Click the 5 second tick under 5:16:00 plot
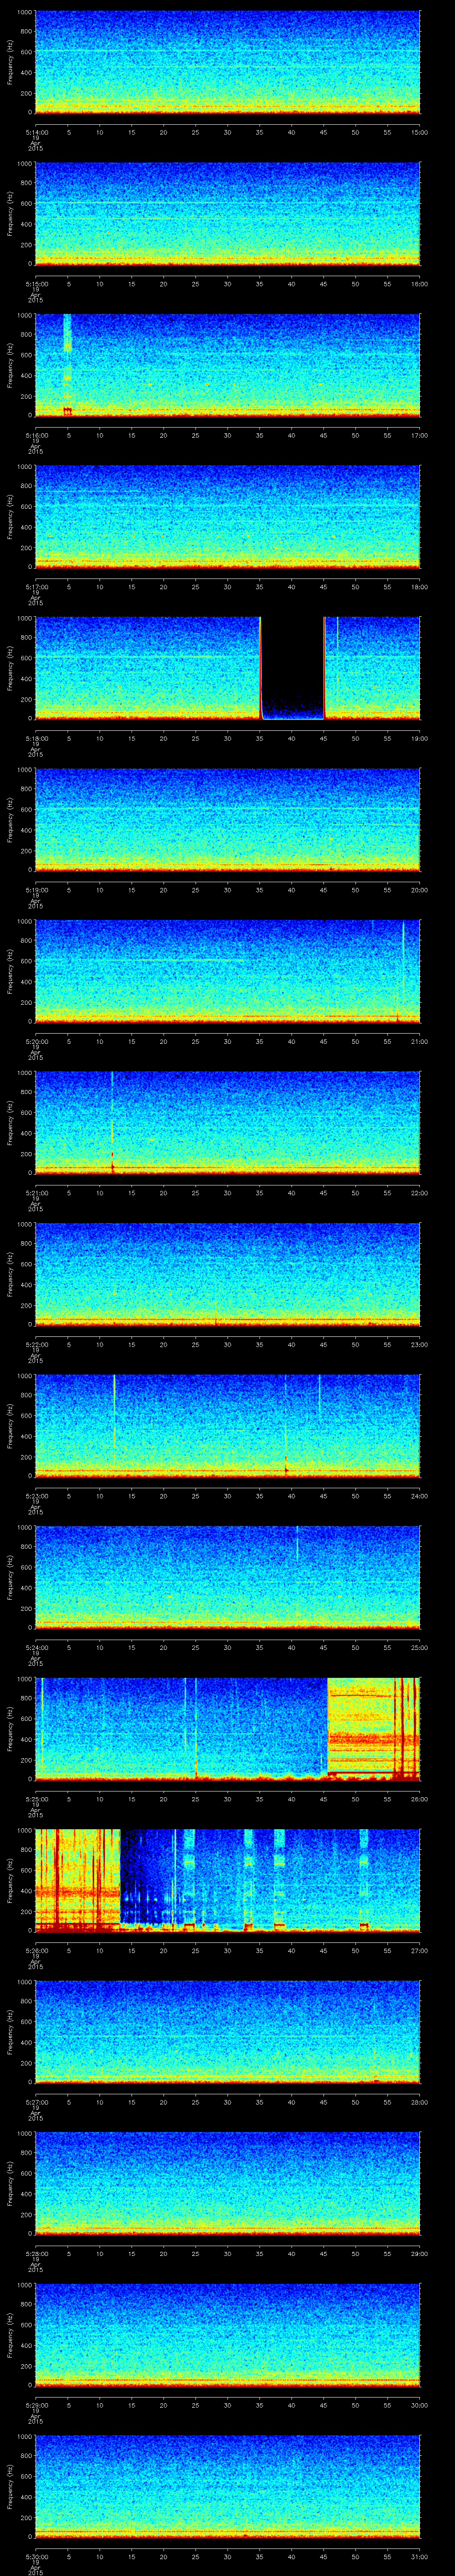This screenshot has height=2576, width=455. point(69,435)
